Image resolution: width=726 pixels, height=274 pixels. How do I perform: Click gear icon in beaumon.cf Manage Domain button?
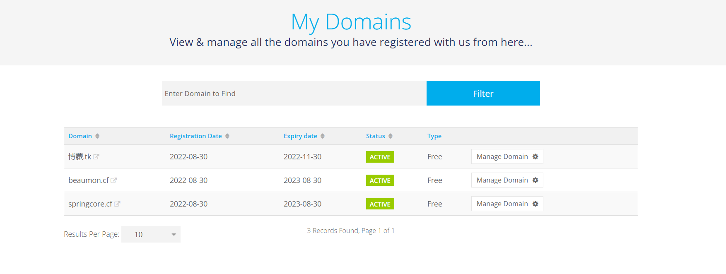pyautogui.click(x=535, y=180)
